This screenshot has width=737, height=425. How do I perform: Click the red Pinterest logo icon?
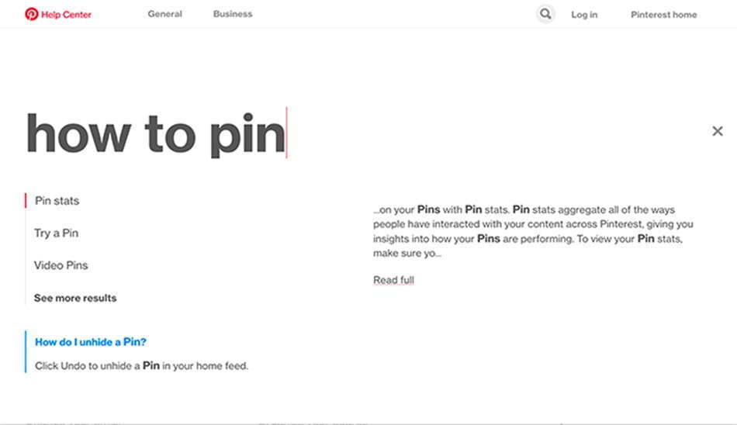tap(32, 14)
